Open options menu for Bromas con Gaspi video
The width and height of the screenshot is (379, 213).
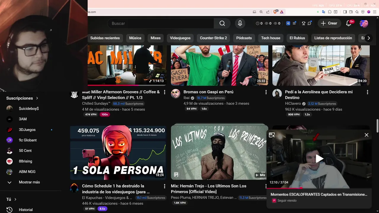point(266,92)
